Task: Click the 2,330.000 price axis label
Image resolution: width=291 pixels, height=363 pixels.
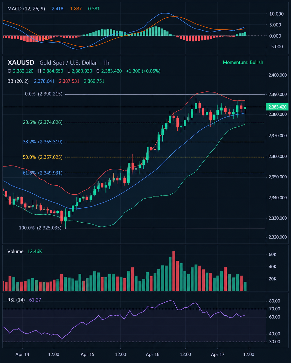Action: [x=278, y=218]
